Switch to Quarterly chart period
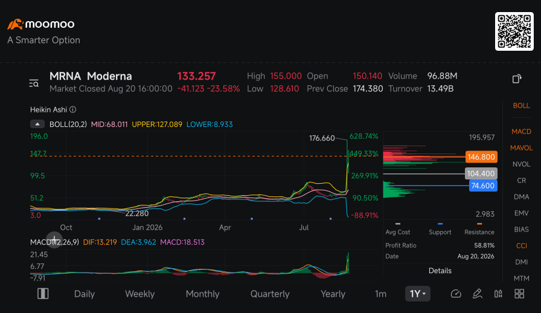Image resolution: width=541 pixels, height=313 pixels. (270, 294)
